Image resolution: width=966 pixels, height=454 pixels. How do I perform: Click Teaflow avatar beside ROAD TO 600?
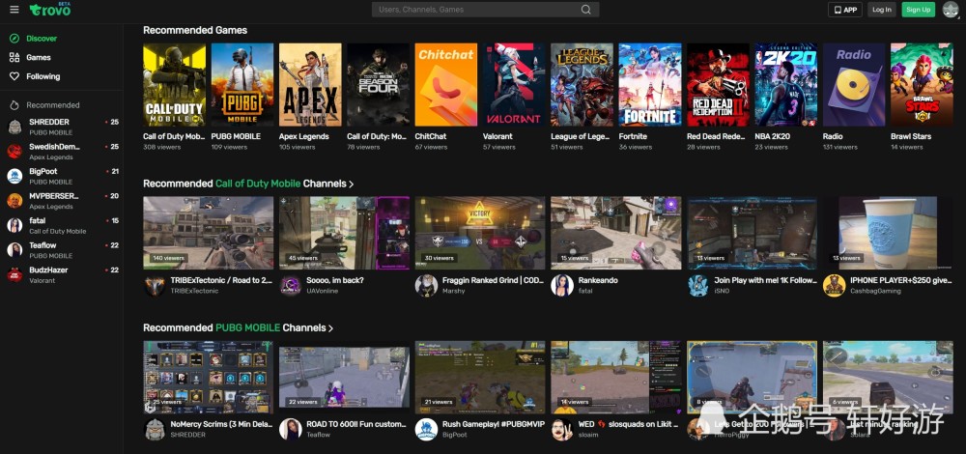(x=290, y=429)
